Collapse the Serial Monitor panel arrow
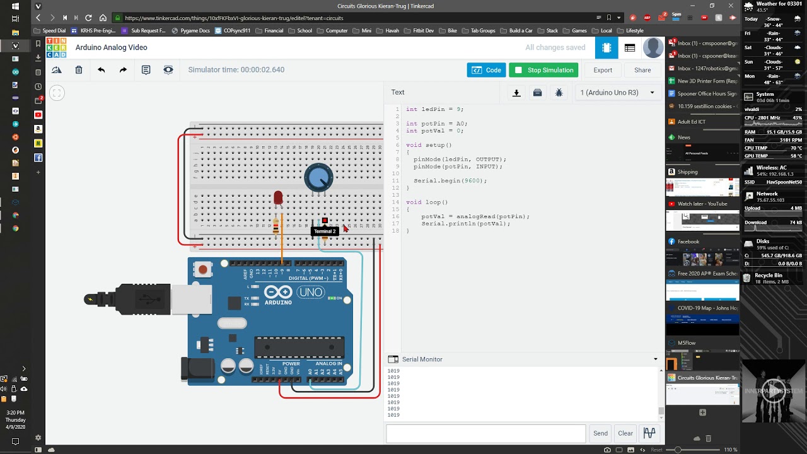Screen dimensions: 807x454 (x=655, y=359)
